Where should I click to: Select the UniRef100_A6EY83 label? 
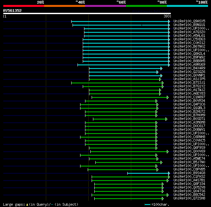tap(189, 94)
